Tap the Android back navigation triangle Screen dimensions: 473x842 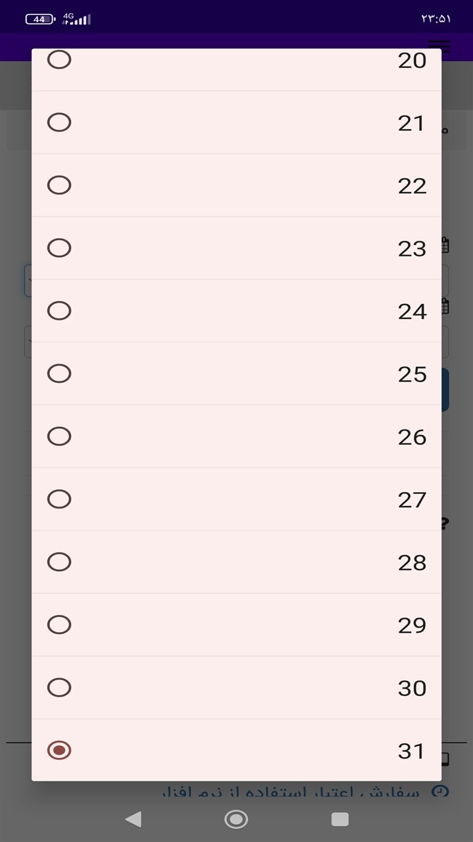[x=133, y=819]
